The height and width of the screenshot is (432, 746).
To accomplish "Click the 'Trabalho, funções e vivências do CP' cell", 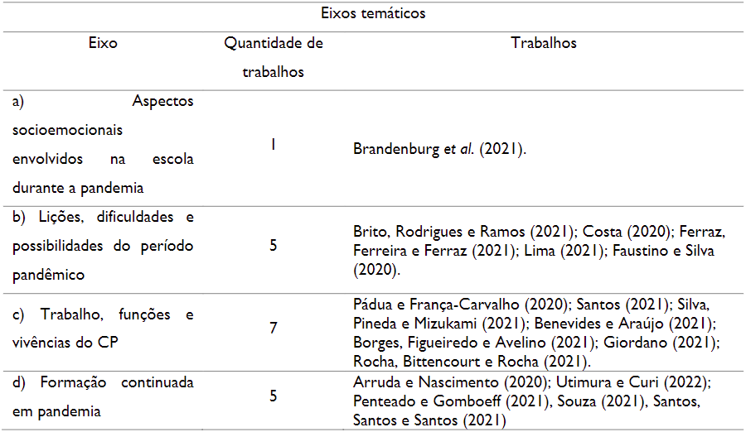I will [x=104, y=328].
